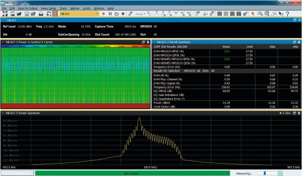Click the VISA status icon
302x176 pixels.
click(280, 173)
